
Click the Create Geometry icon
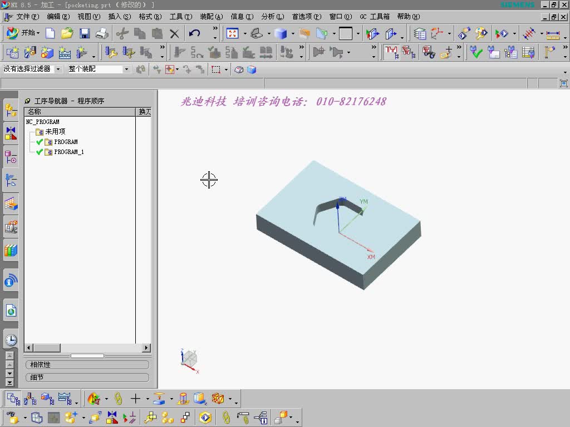pos(47,52)
